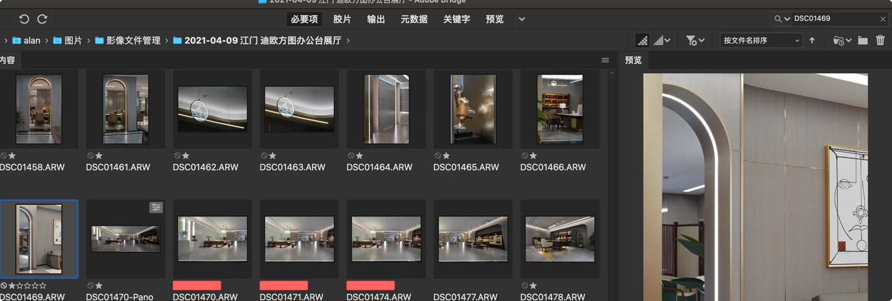Click the settings badge on DSC01470-Pano
This screenshot has width=892, height=301.
(x=155, y=208)
